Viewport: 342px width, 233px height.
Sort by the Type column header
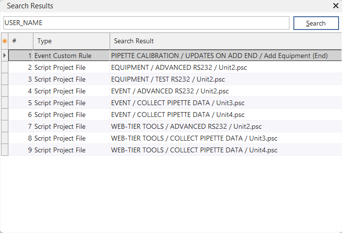[x=71, y=41]
